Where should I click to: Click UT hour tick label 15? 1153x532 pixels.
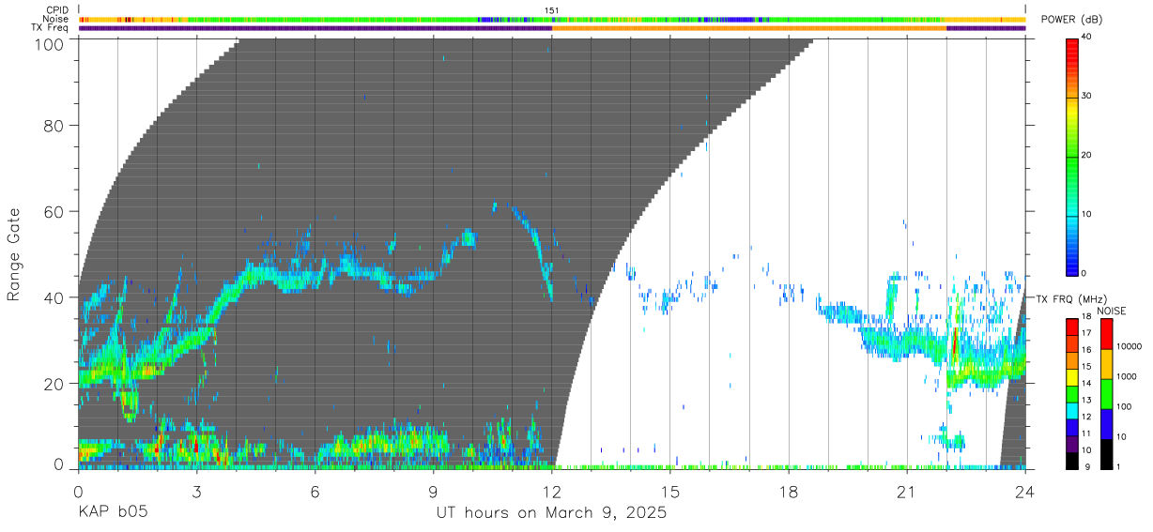(670, 492)
